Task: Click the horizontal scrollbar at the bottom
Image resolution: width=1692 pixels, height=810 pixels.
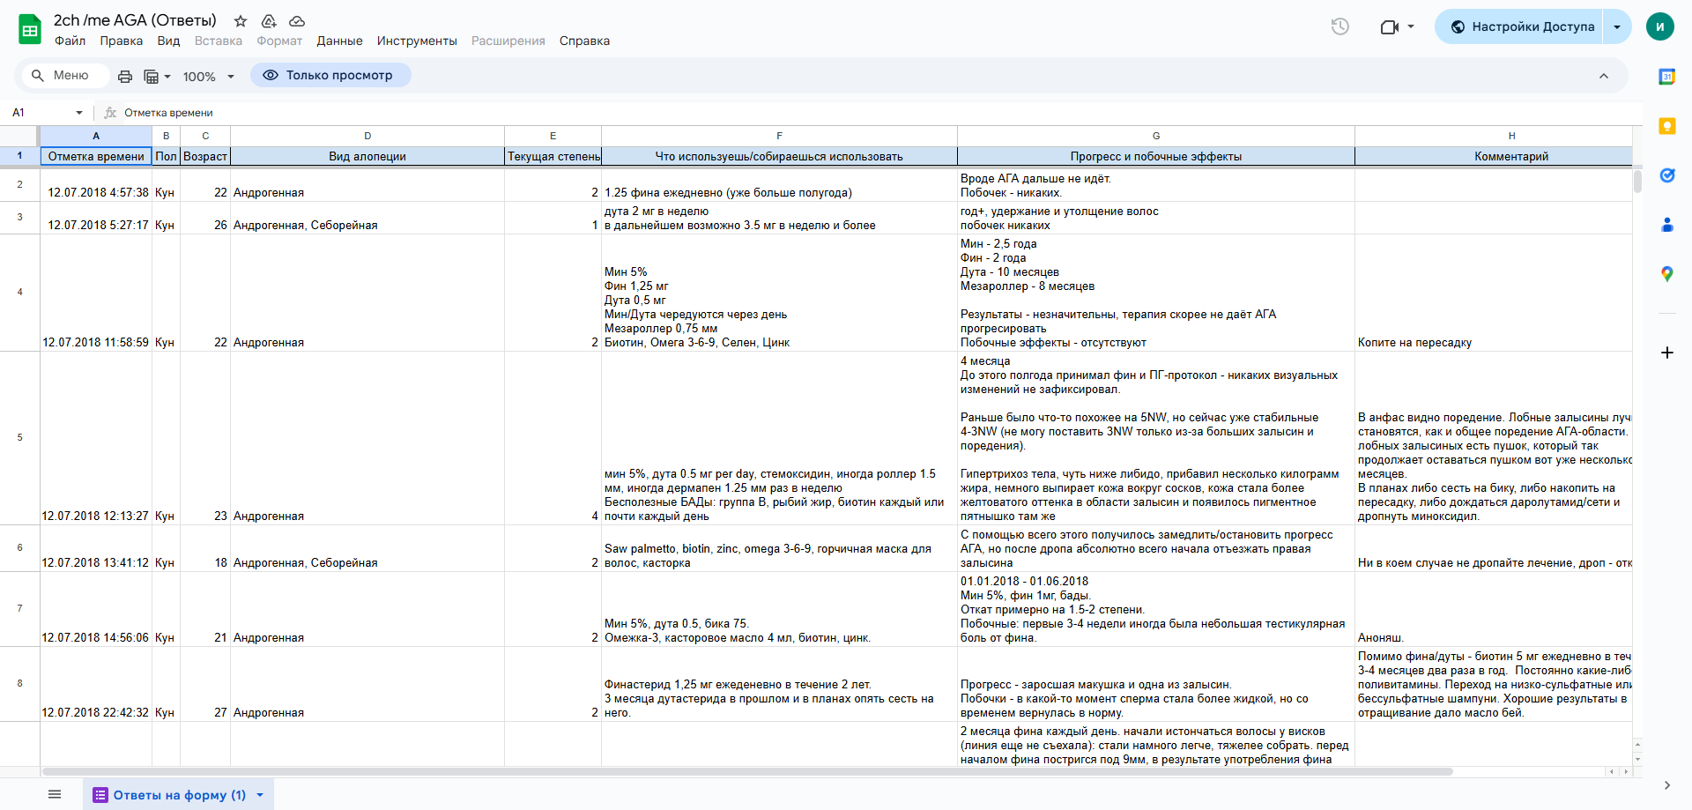Action: point(747,771)
